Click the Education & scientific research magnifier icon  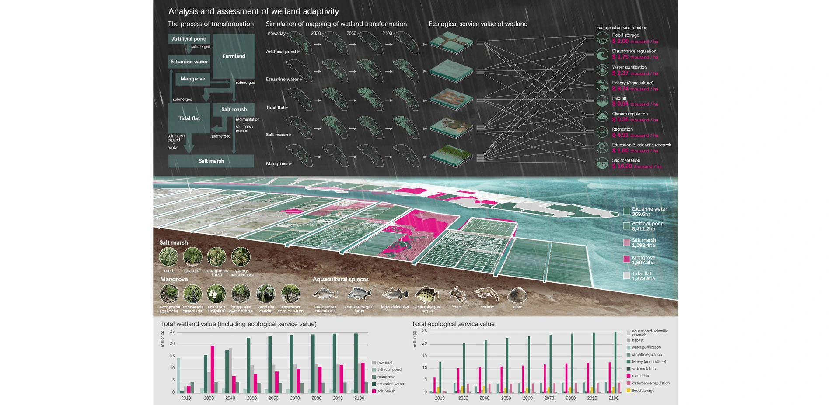(602, 148)
